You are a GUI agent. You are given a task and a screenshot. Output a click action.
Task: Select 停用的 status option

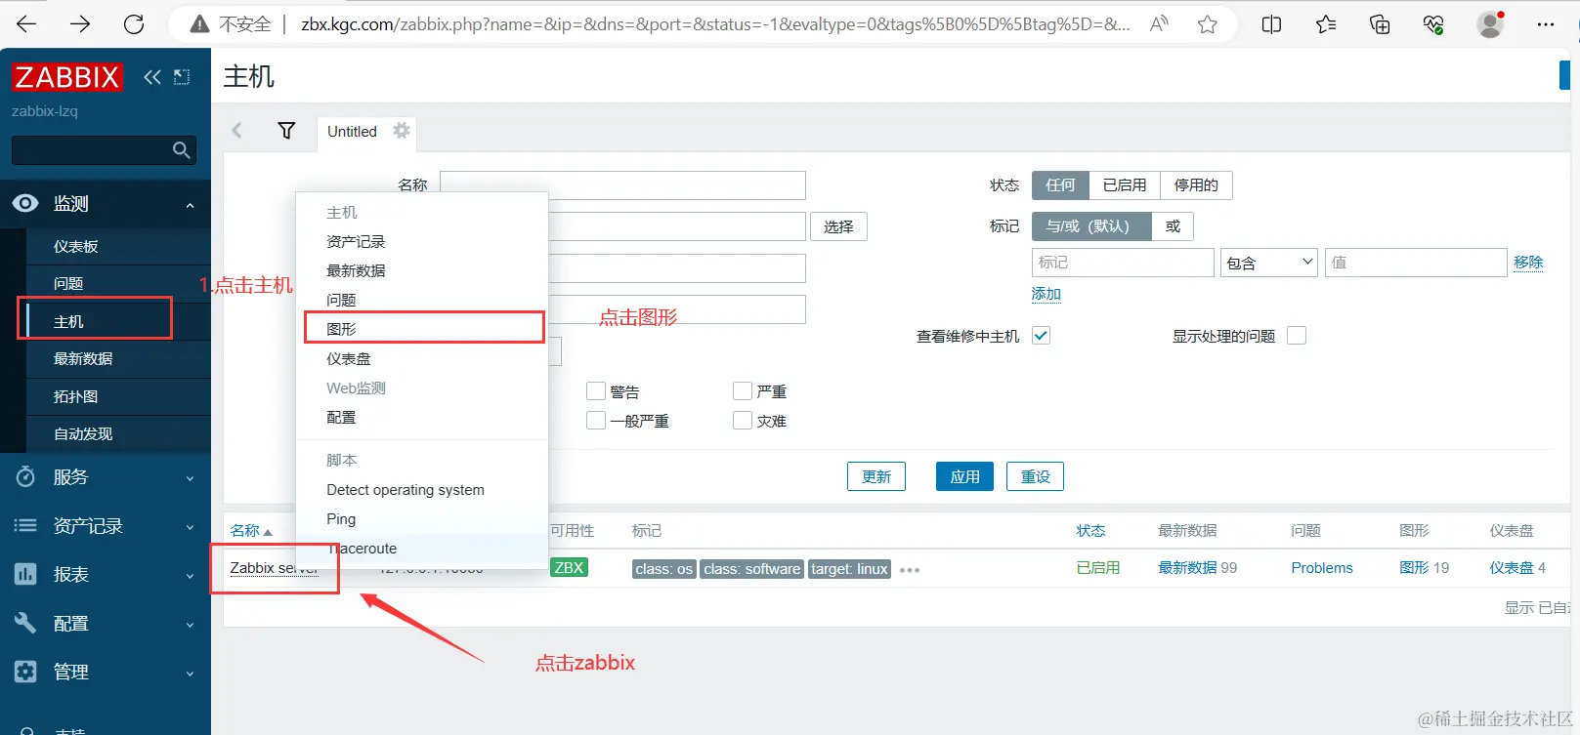1196,185
